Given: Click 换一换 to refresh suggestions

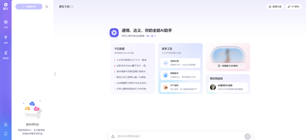Looking at the screenshot, I should coord(151,36).
